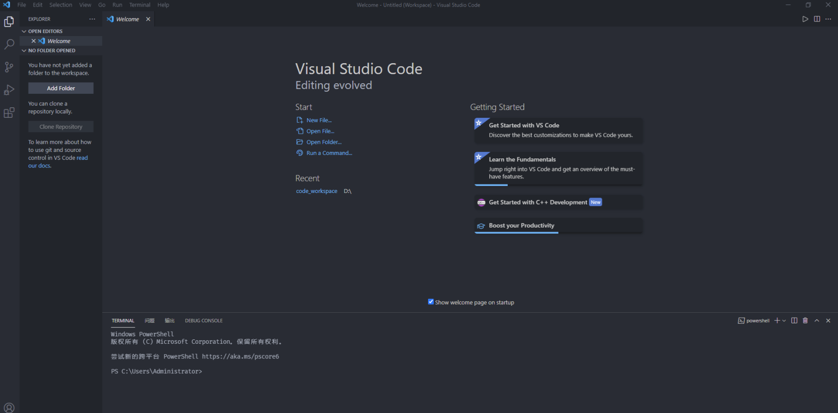Screen dimensions: 838x413
Task: Open the Edit menu
Action: (x=38, y=5)
